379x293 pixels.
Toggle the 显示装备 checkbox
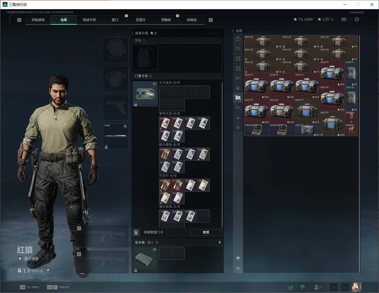[x=20, y=258]
